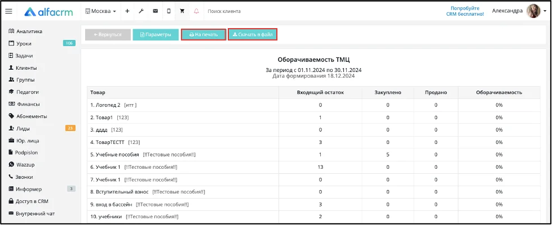Image resolution: width=552 pixels, height=225 pixels.
Task: Open the wrench settings icon
Action: [141, 11]
